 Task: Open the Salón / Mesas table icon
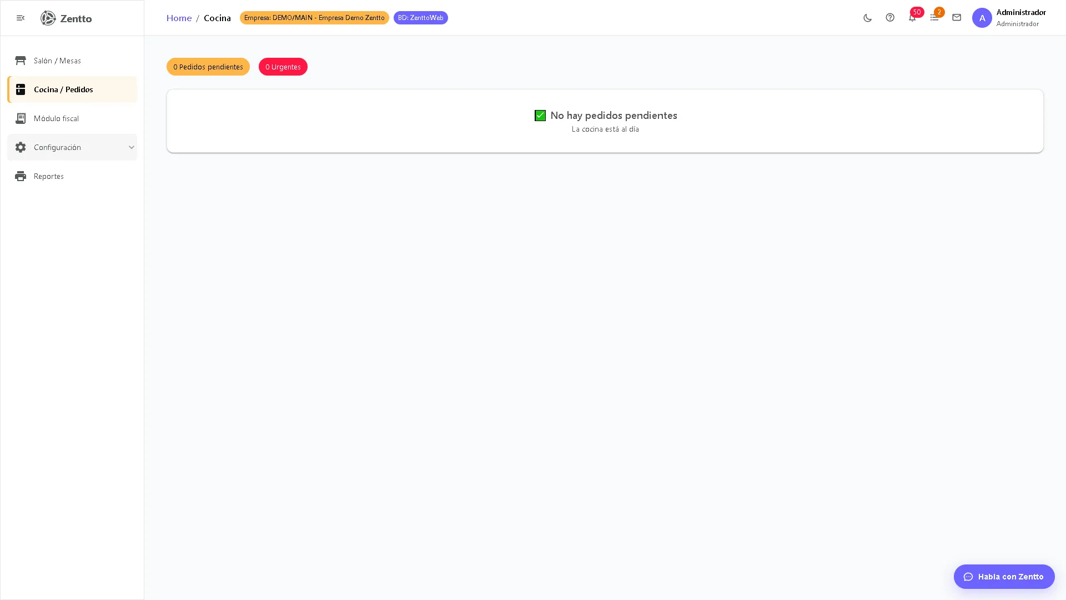point(21,61)
